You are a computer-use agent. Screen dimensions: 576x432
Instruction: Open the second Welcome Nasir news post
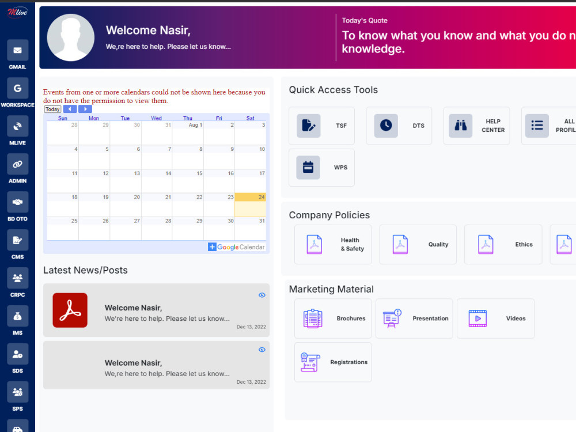tap(157, 365)
